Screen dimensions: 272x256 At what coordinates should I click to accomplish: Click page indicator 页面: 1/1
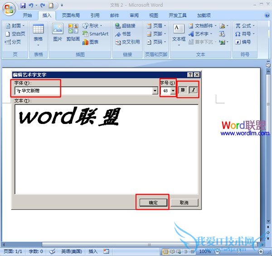13,251
